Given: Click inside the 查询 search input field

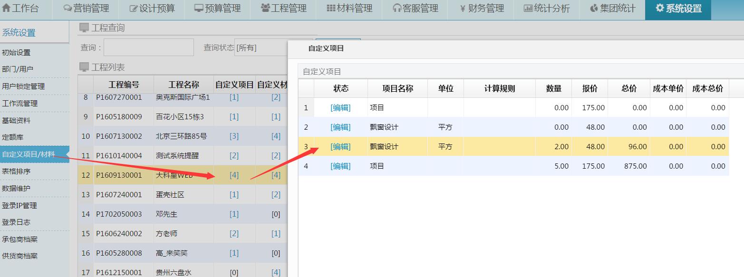Looking at the screenshot, I should coord(148,47).
